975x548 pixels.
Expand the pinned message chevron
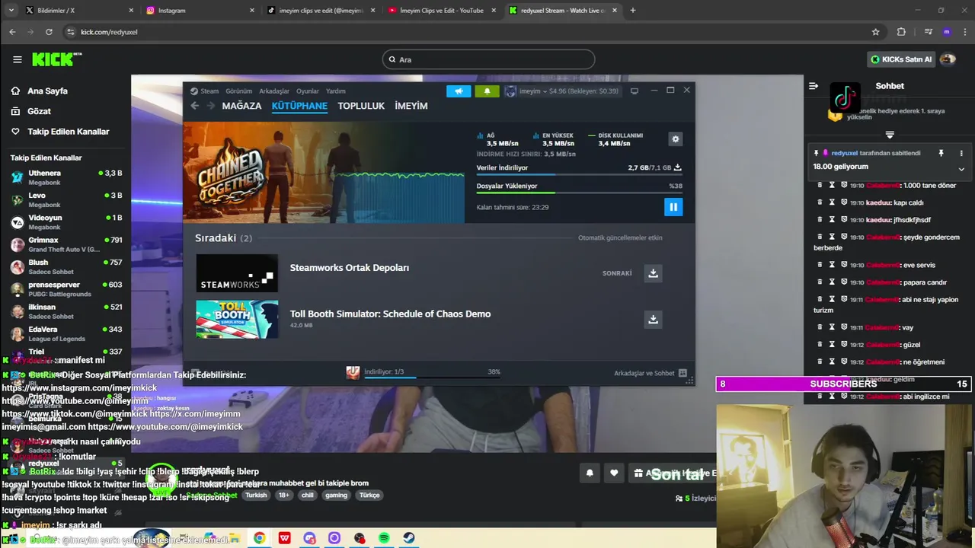(961, 169)
